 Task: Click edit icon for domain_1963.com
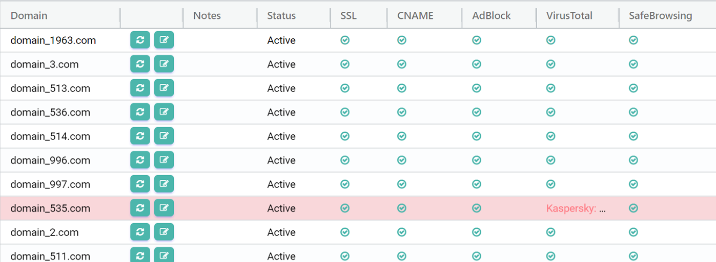[164, 40]
